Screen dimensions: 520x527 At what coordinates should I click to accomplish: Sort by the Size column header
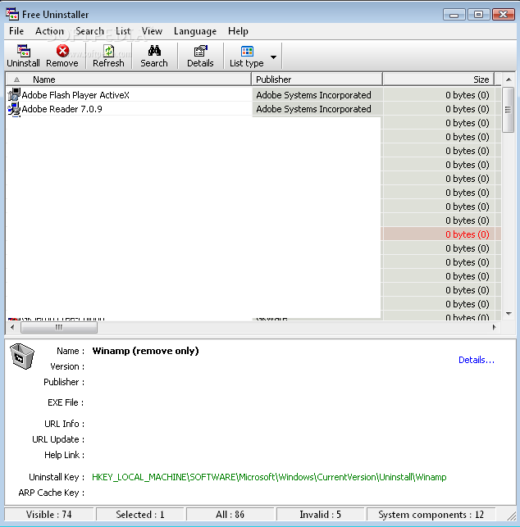tap(439, 80)
